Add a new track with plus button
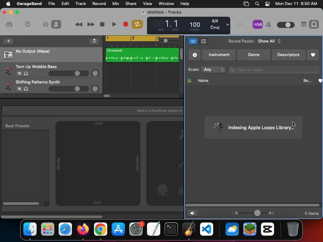 click(x=9, y=41)
